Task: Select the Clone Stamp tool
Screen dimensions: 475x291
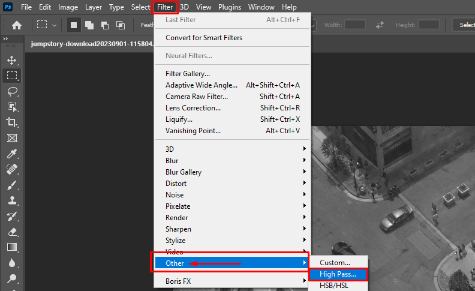Action: tap(12, 200)
